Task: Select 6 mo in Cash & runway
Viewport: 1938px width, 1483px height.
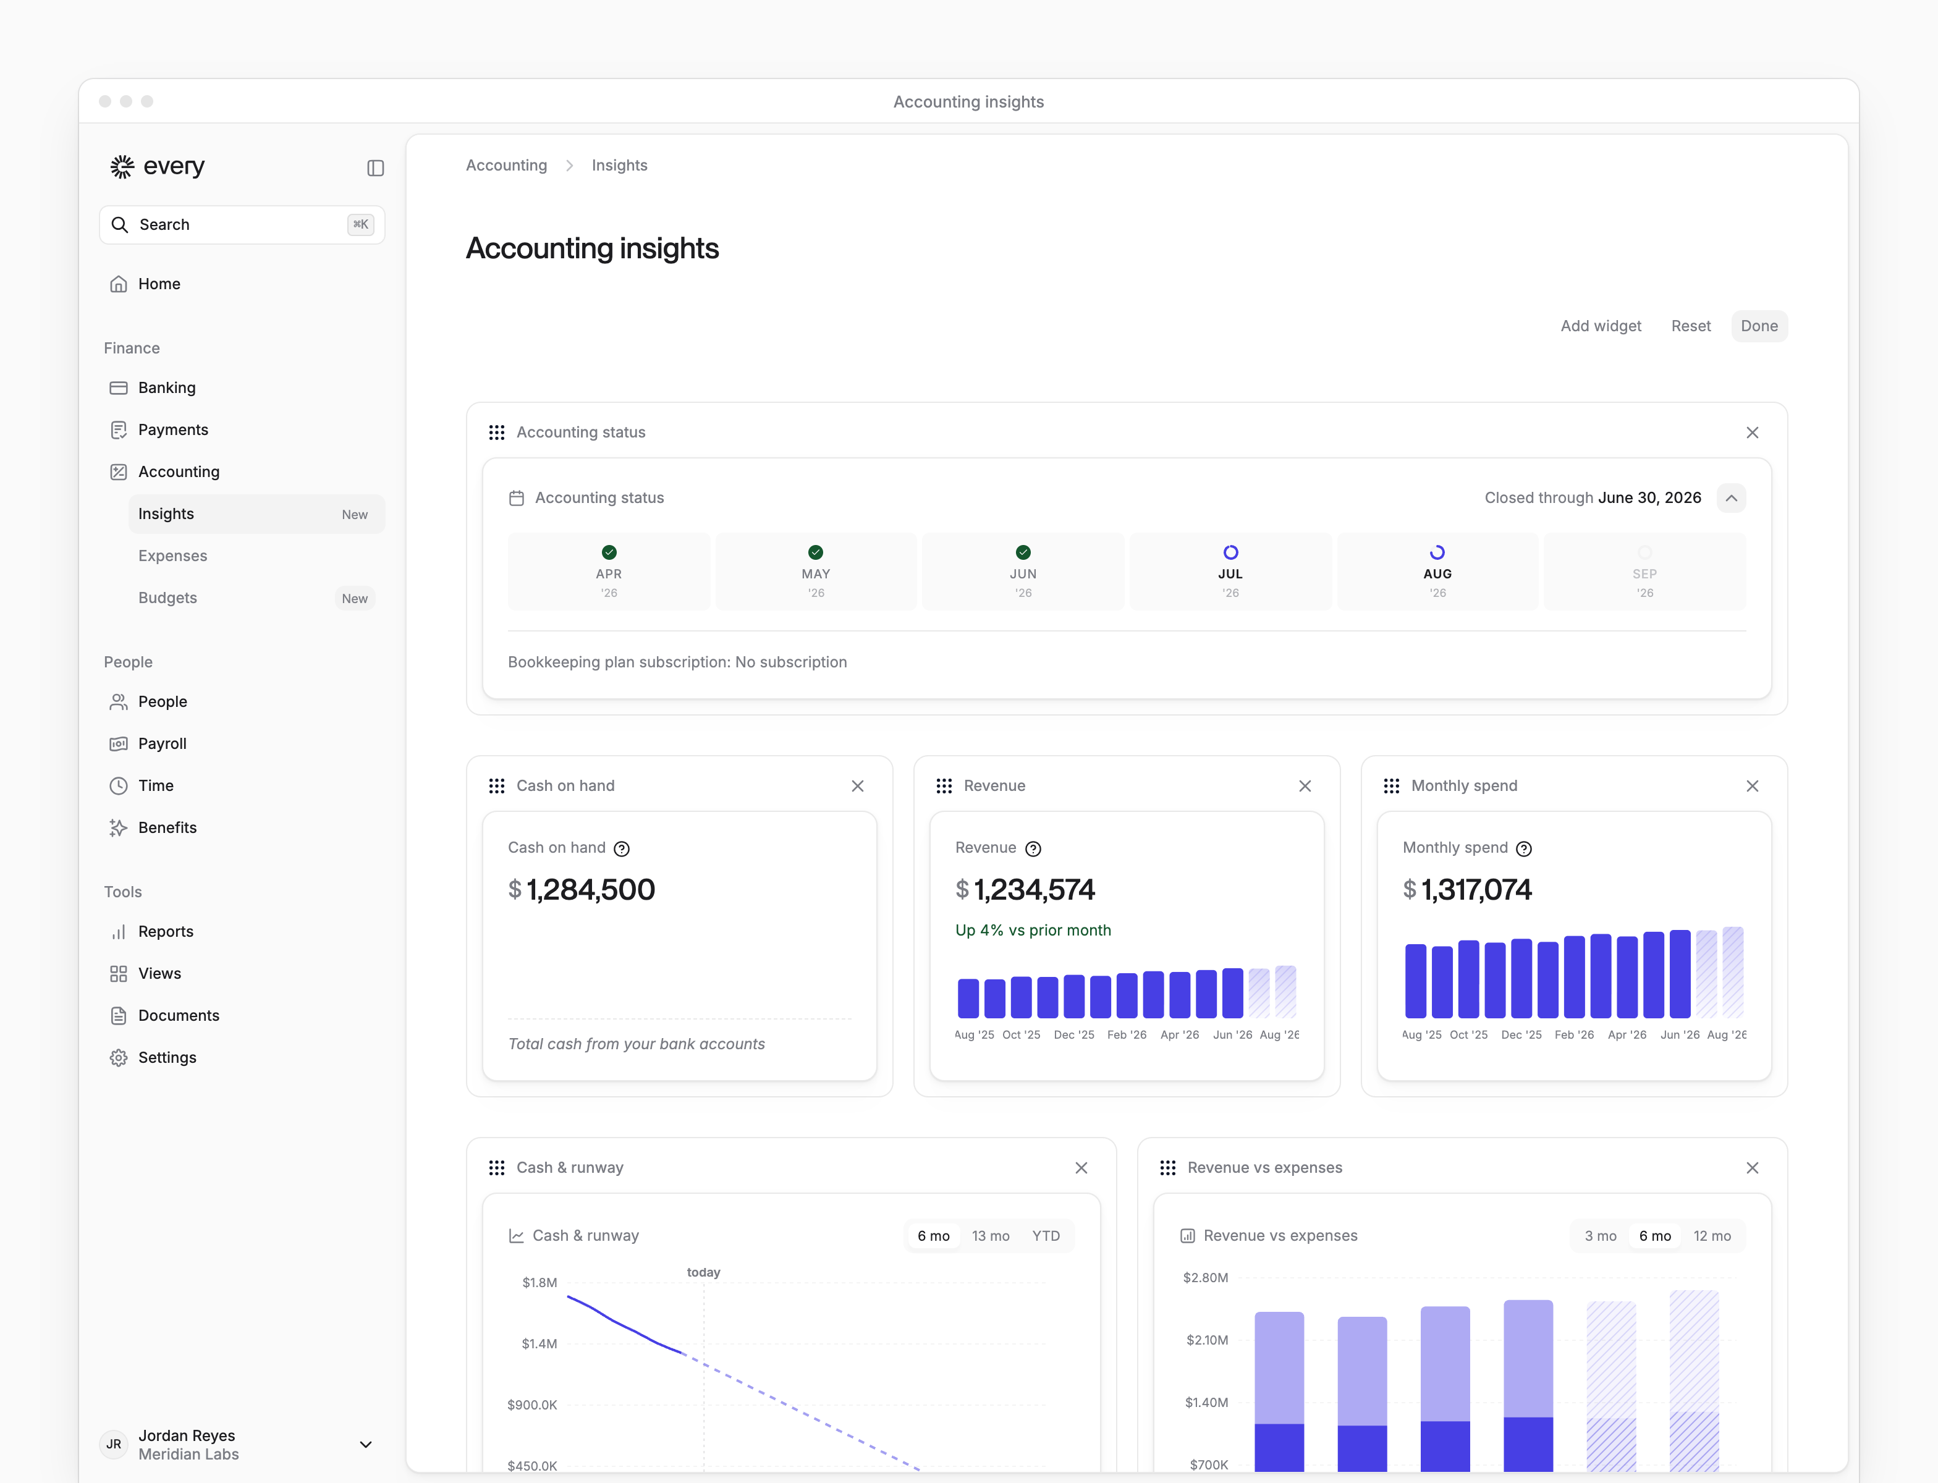Action: point(933,1236)
